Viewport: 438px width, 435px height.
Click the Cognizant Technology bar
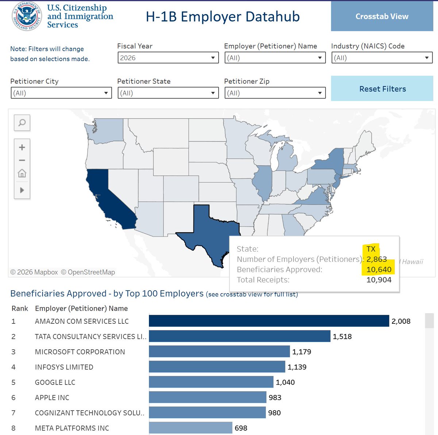pyautogui.click(x=207, y=413)
